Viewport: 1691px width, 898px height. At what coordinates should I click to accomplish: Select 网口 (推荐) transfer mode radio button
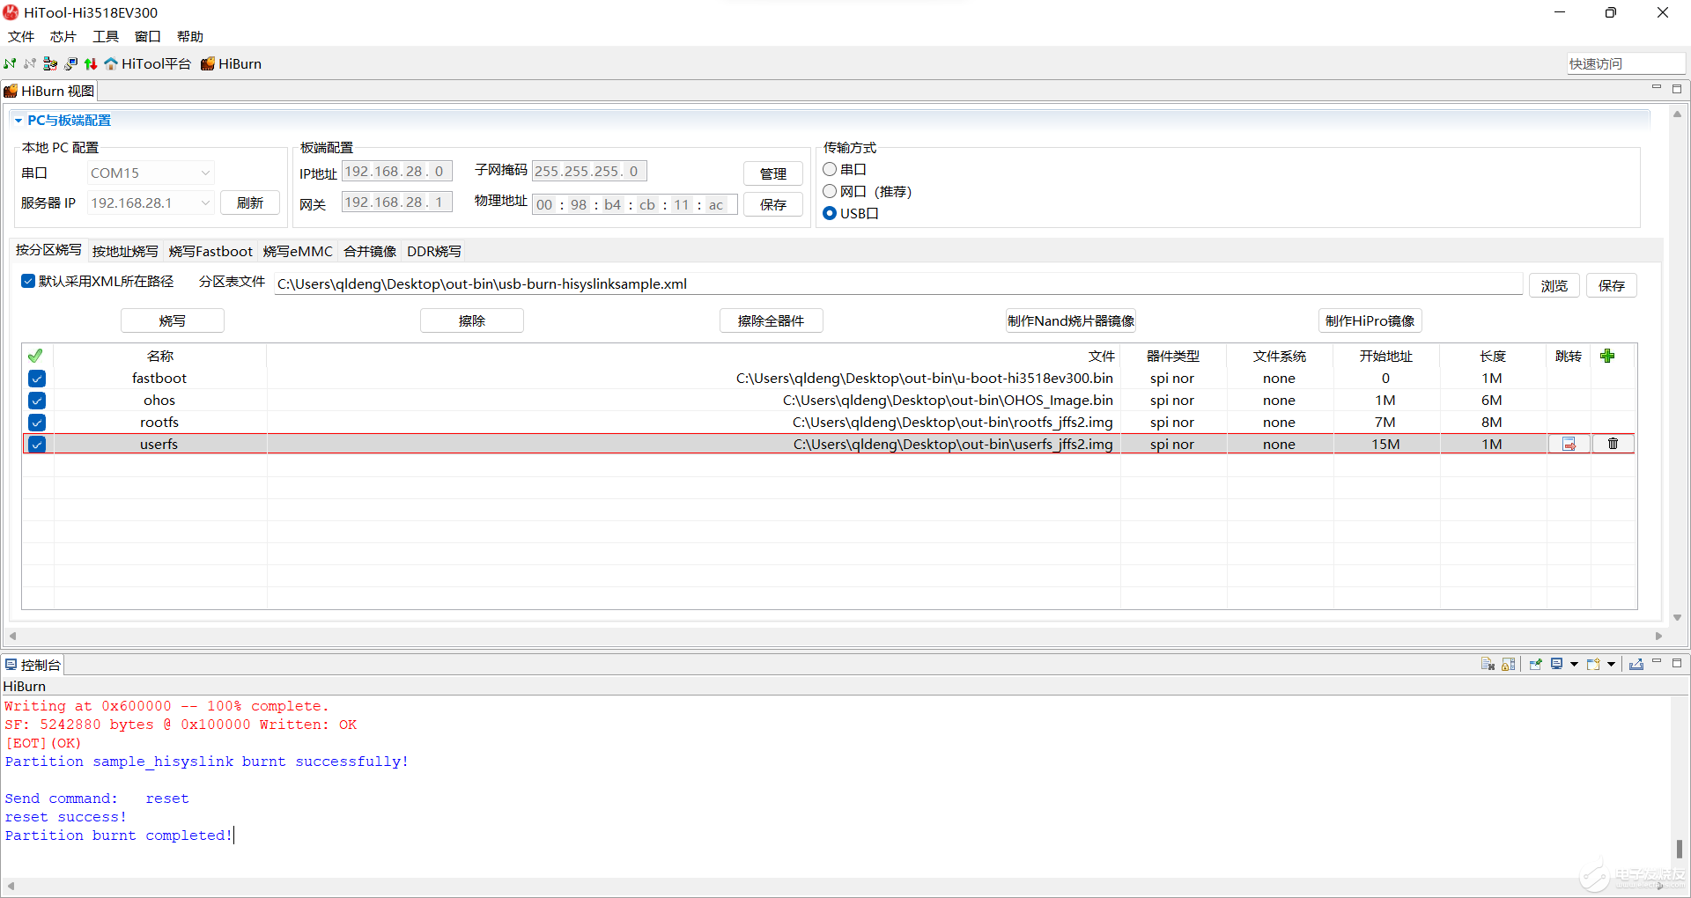tap(830, 191)
